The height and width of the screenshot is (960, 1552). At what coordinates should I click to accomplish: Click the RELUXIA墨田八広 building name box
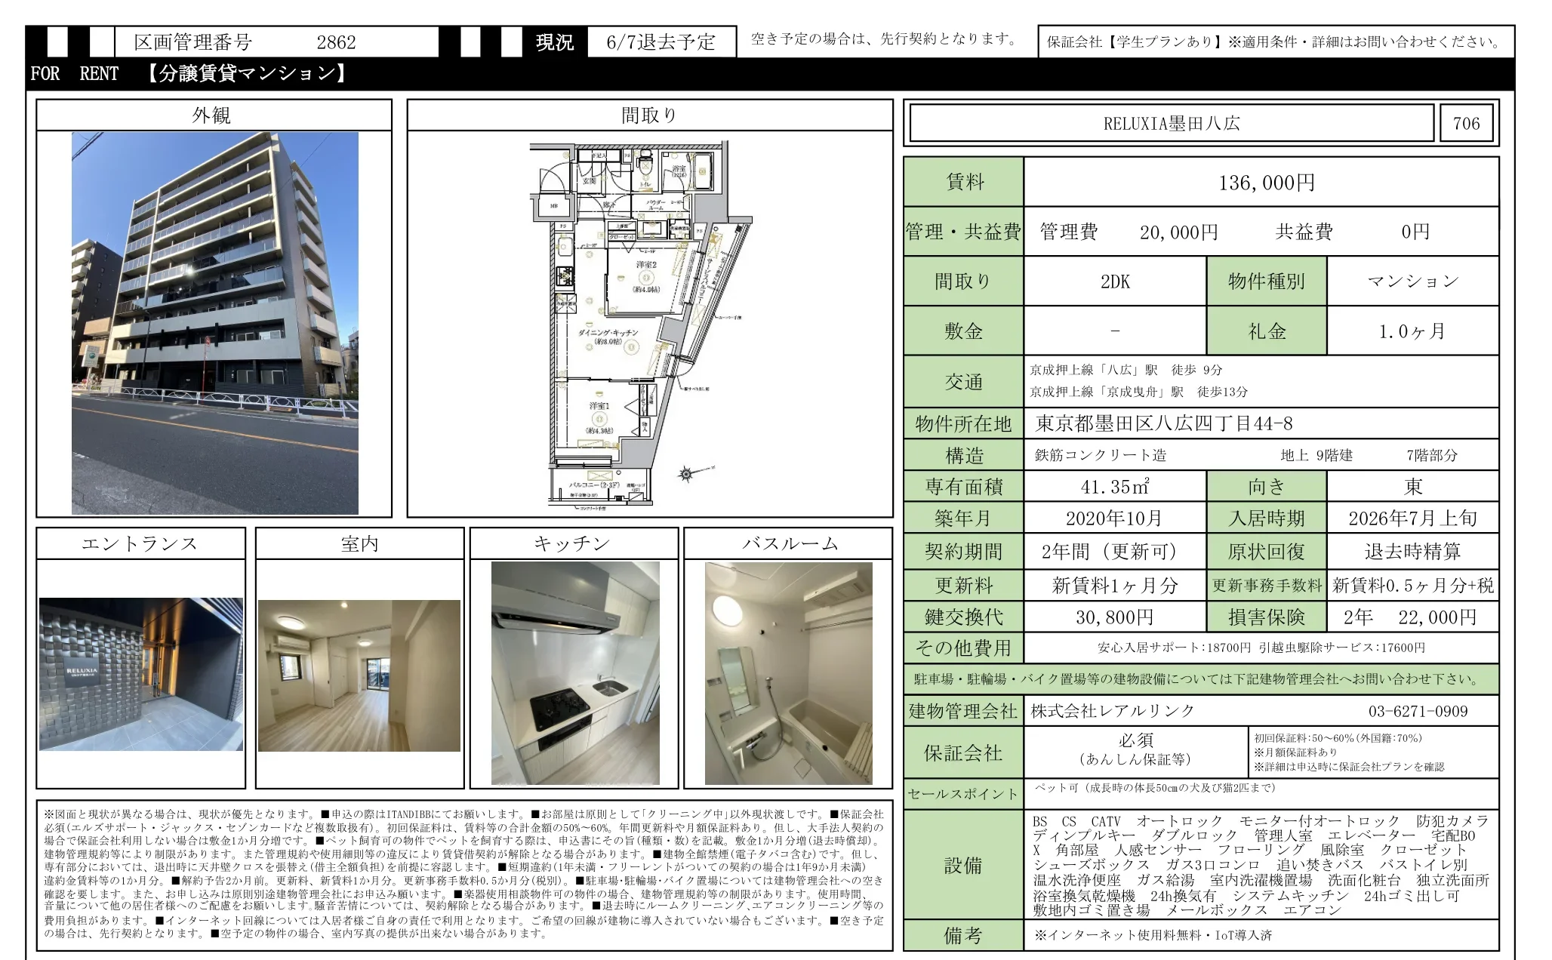coord(1171,124)
